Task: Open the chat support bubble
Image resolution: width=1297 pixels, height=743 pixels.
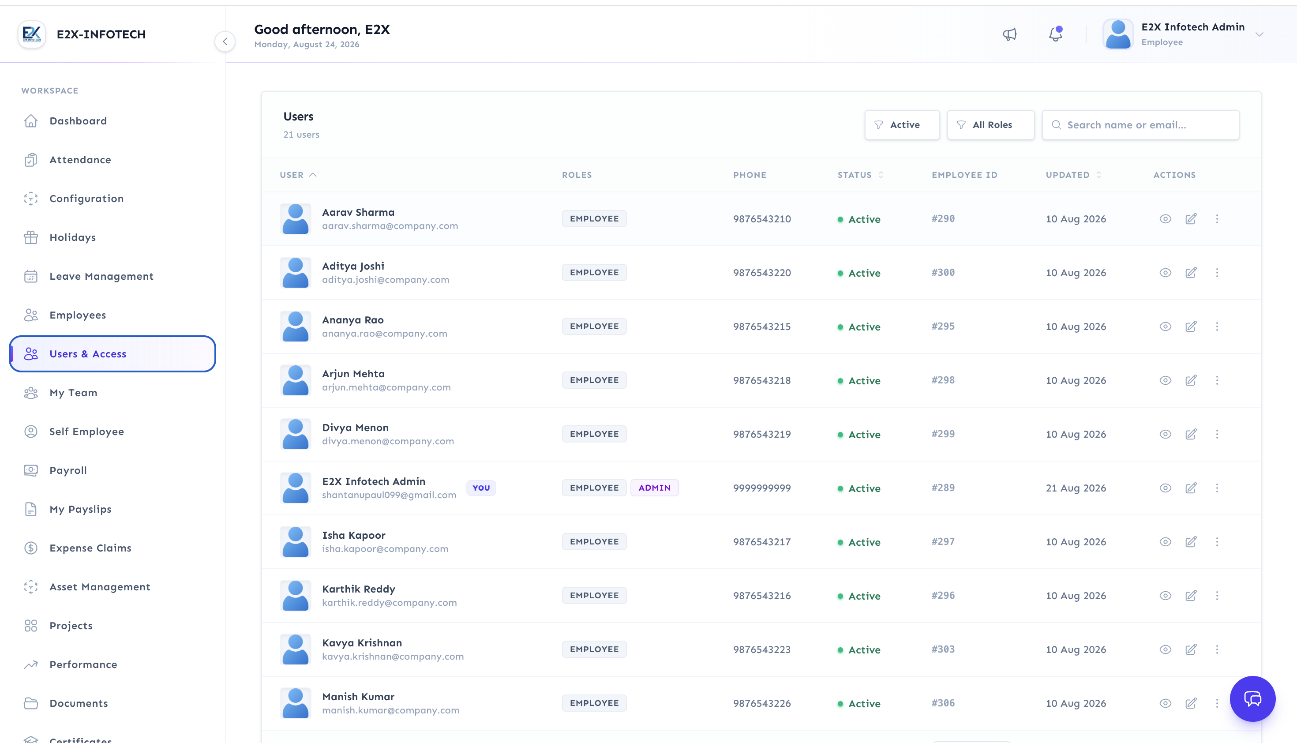Action: 1252,698
